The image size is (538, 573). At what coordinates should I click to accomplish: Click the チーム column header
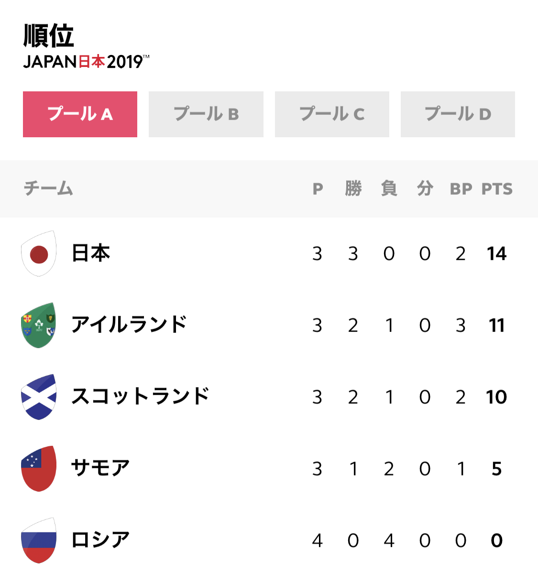click(x=49, y=188)
